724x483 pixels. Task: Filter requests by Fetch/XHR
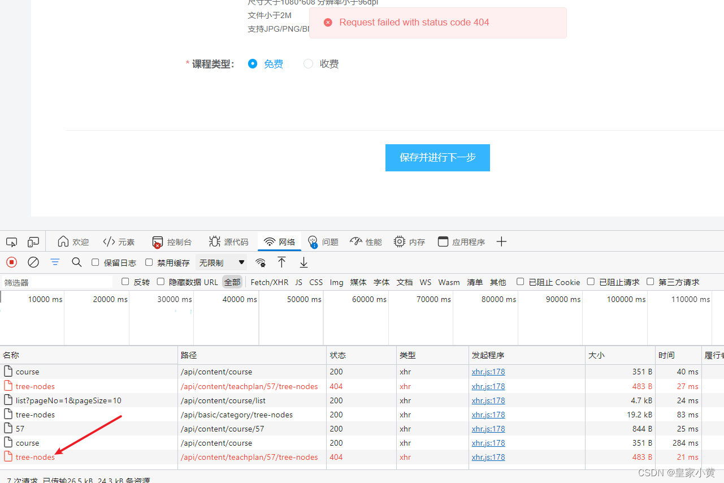pyautogui.click(x=270, y=282)
